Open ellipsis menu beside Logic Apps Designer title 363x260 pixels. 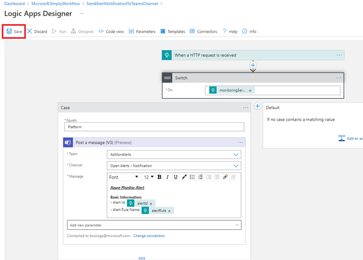click(82, 14)
